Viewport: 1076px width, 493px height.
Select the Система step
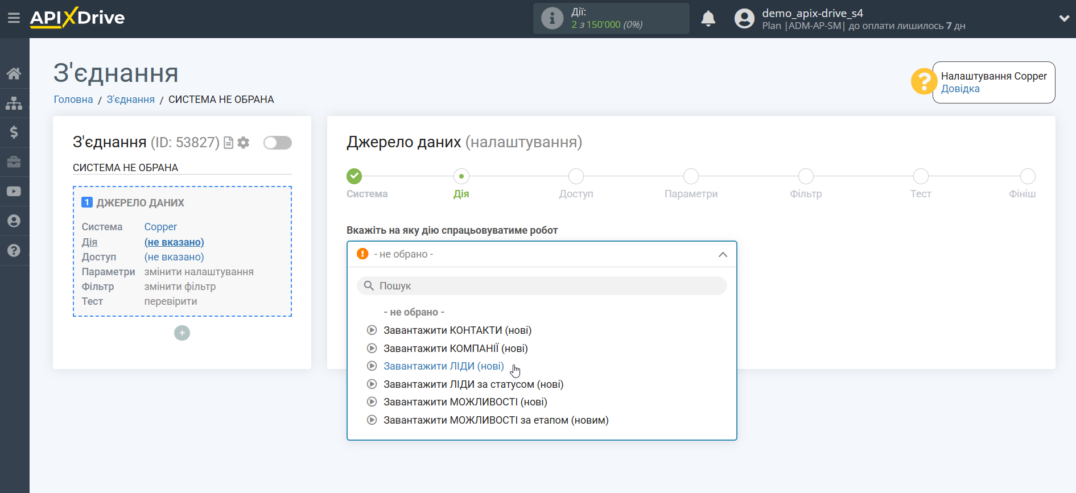point(354,176)
